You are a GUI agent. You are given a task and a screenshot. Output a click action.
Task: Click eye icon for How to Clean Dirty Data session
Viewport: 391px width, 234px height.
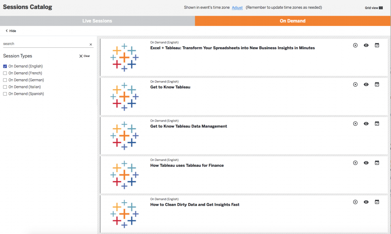(x=366, y=202)
